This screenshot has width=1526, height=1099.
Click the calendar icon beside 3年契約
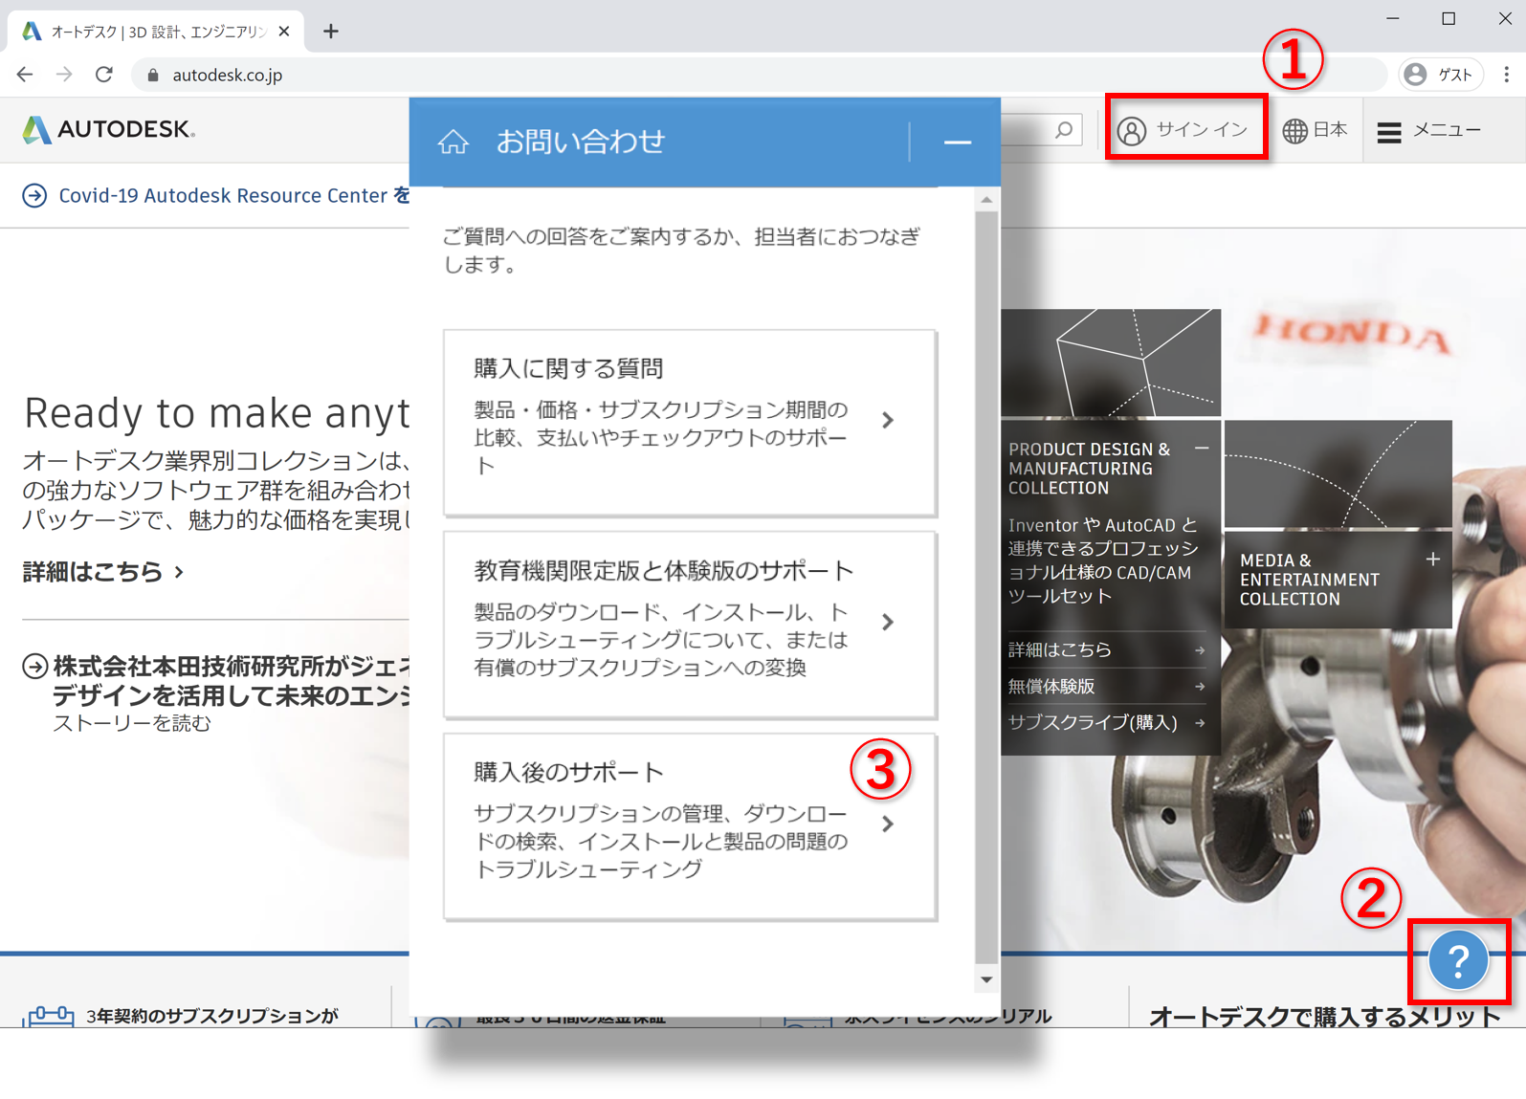(48, 1017)
